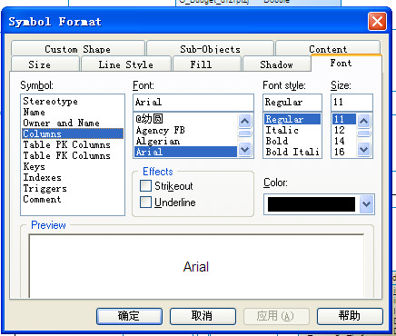Choose Arial in the font list

[185, 152]
